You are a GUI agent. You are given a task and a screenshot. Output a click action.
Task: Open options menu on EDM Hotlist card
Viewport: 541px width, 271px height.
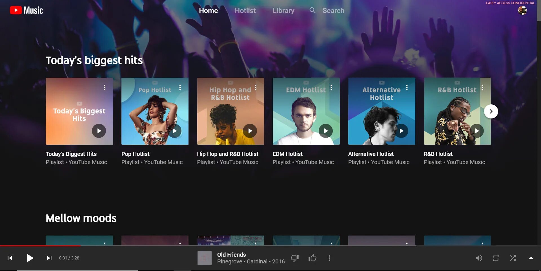[x=331, y=88]
